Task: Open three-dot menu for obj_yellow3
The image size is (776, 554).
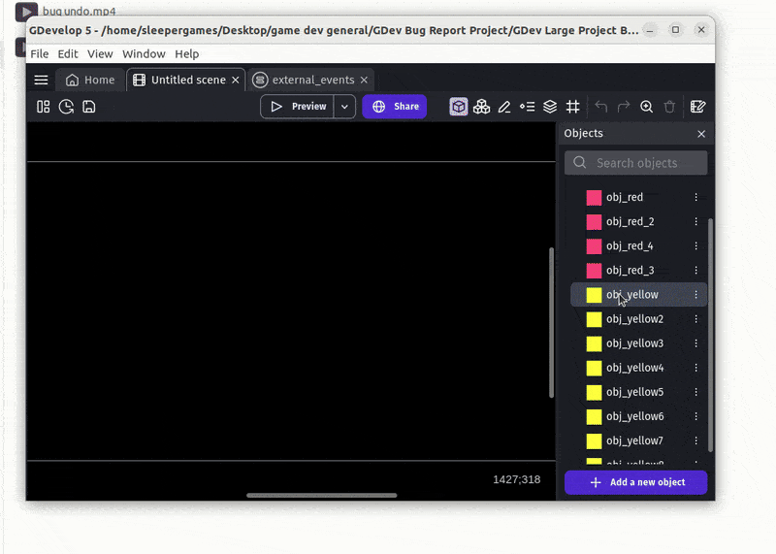Action: coord(695,343)
